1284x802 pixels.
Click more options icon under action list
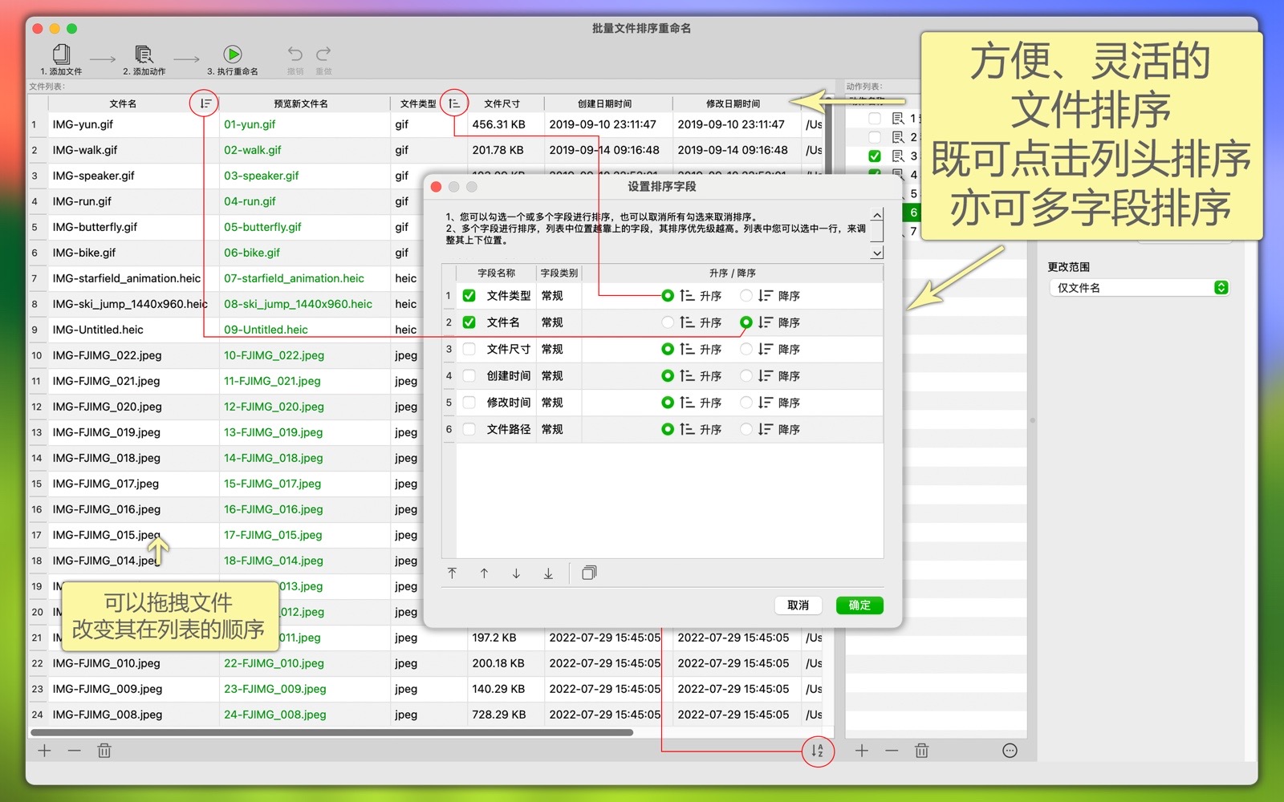tap(1010, 751)
